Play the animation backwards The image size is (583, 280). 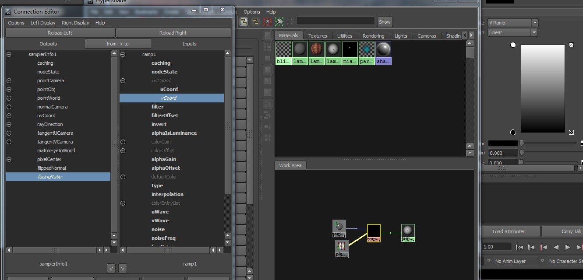point(556,247)
